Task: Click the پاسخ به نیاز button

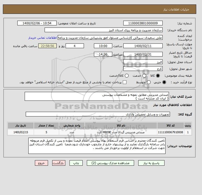Action: click(151, 163)
